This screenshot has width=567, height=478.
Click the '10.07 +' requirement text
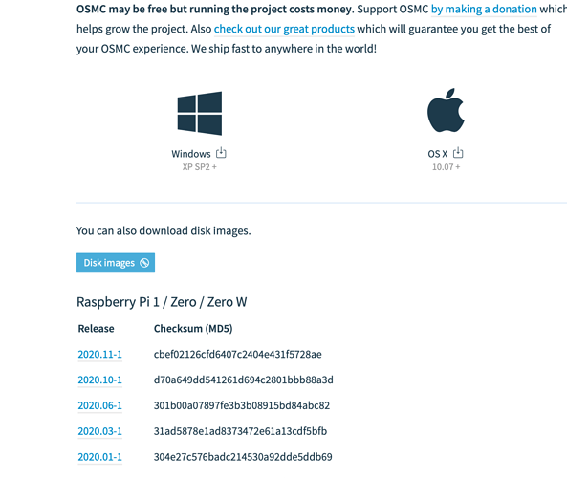point(446,167)
